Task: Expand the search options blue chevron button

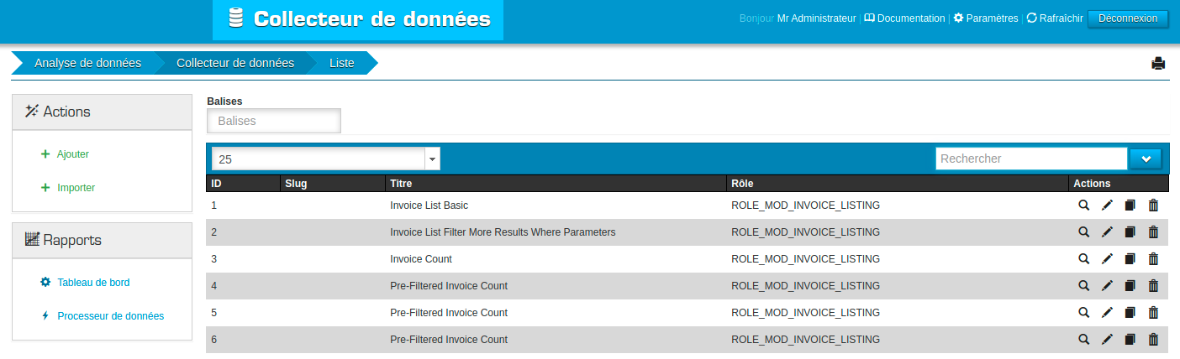Action: click(x=1145, y=159)
